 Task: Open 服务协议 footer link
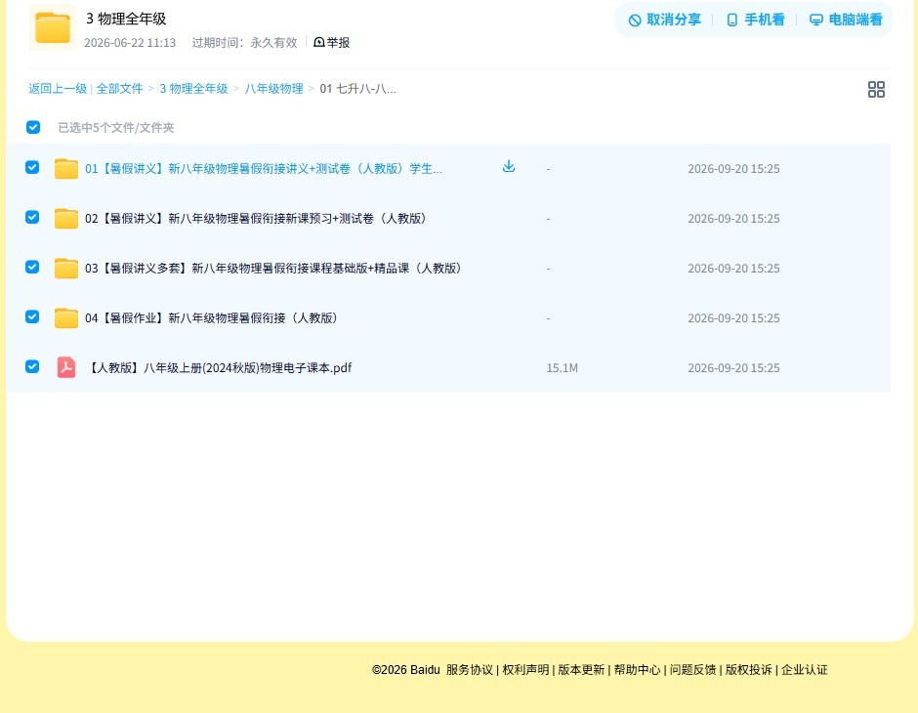coord(470,670)
